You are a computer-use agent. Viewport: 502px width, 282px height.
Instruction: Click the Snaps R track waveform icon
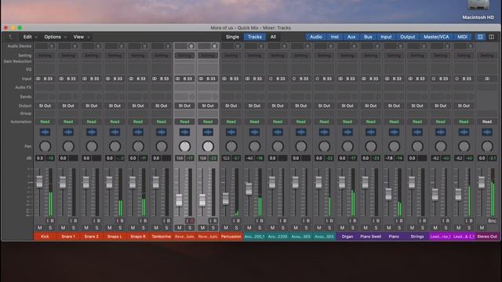[x=138, y=132]
